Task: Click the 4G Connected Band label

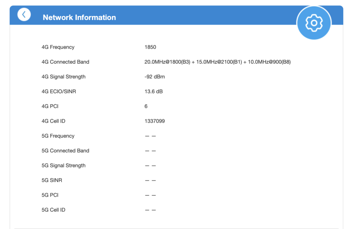Action: [65, 62]
